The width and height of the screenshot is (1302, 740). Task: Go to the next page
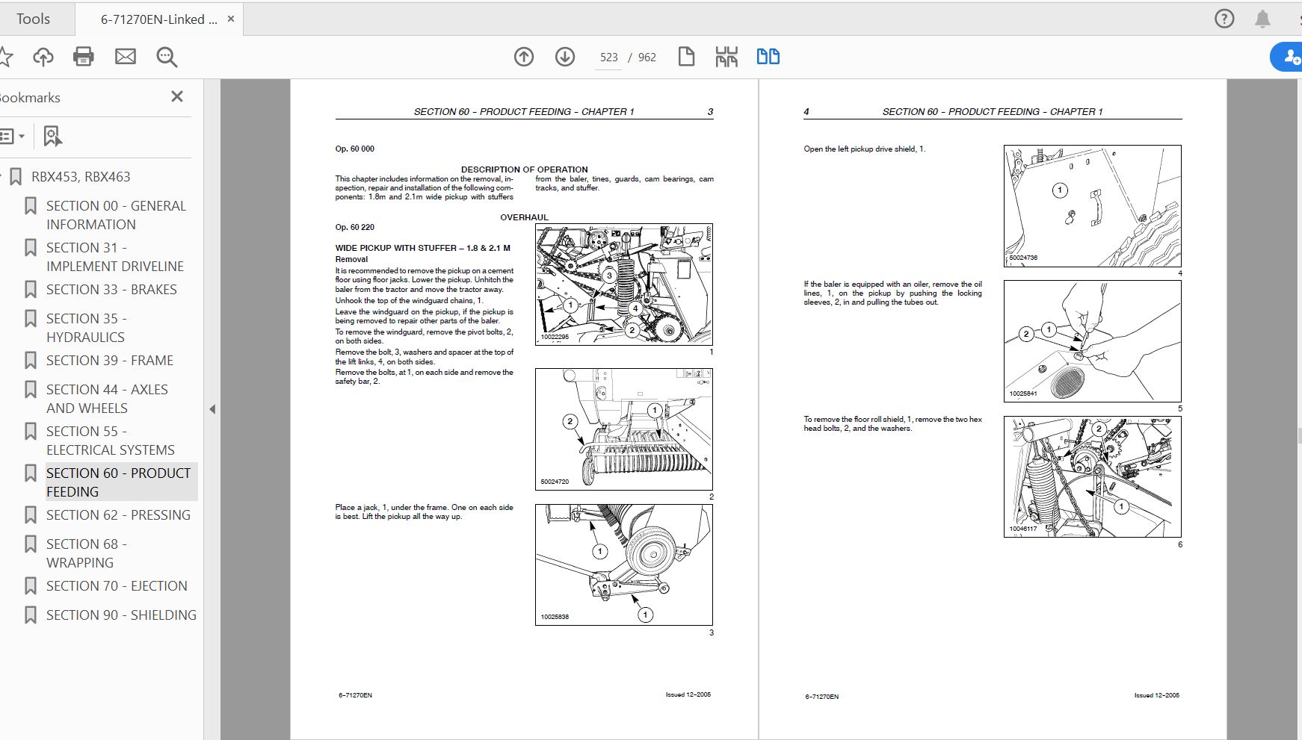pyautogui.click(x=565, y=57)
